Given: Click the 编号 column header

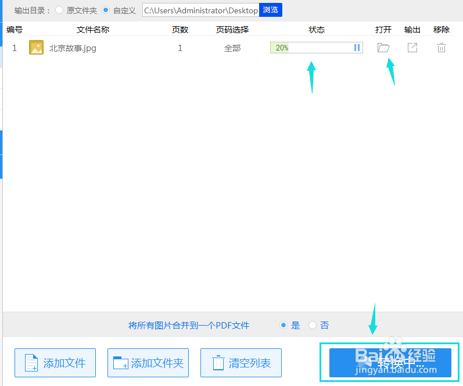Looking at the screenshot, I should [15, 30].
